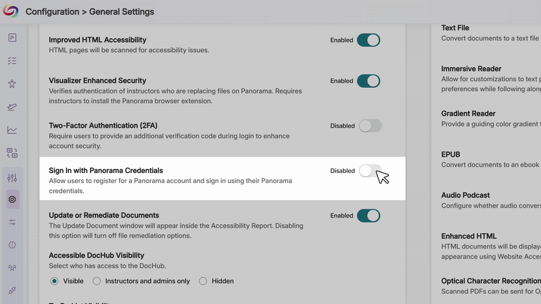Disable Improved HTML Accessibility toggle
Screen dimensions: 541x304
point(369,40)
